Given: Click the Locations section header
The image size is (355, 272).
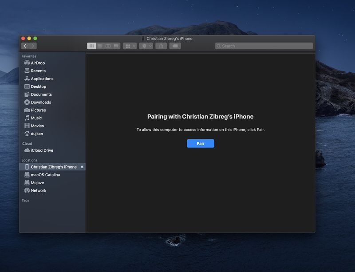Looking at the screenshot, I should (29, 160).
